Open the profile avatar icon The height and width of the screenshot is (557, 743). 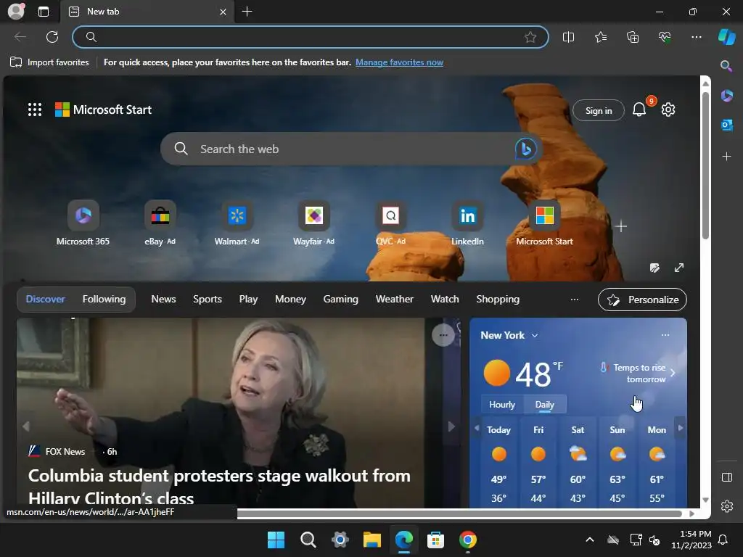click(16, 11)
